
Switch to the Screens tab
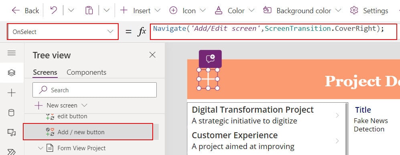pyautogui.click(x=45, y=72)
